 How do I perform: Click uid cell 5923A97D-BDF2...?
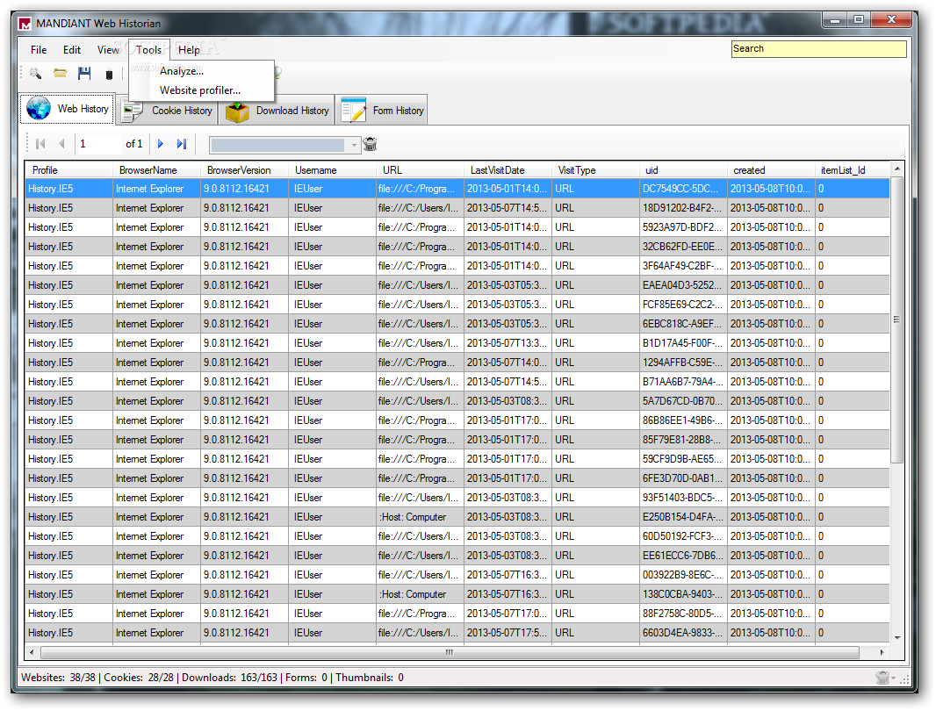[x=683, y=227]
